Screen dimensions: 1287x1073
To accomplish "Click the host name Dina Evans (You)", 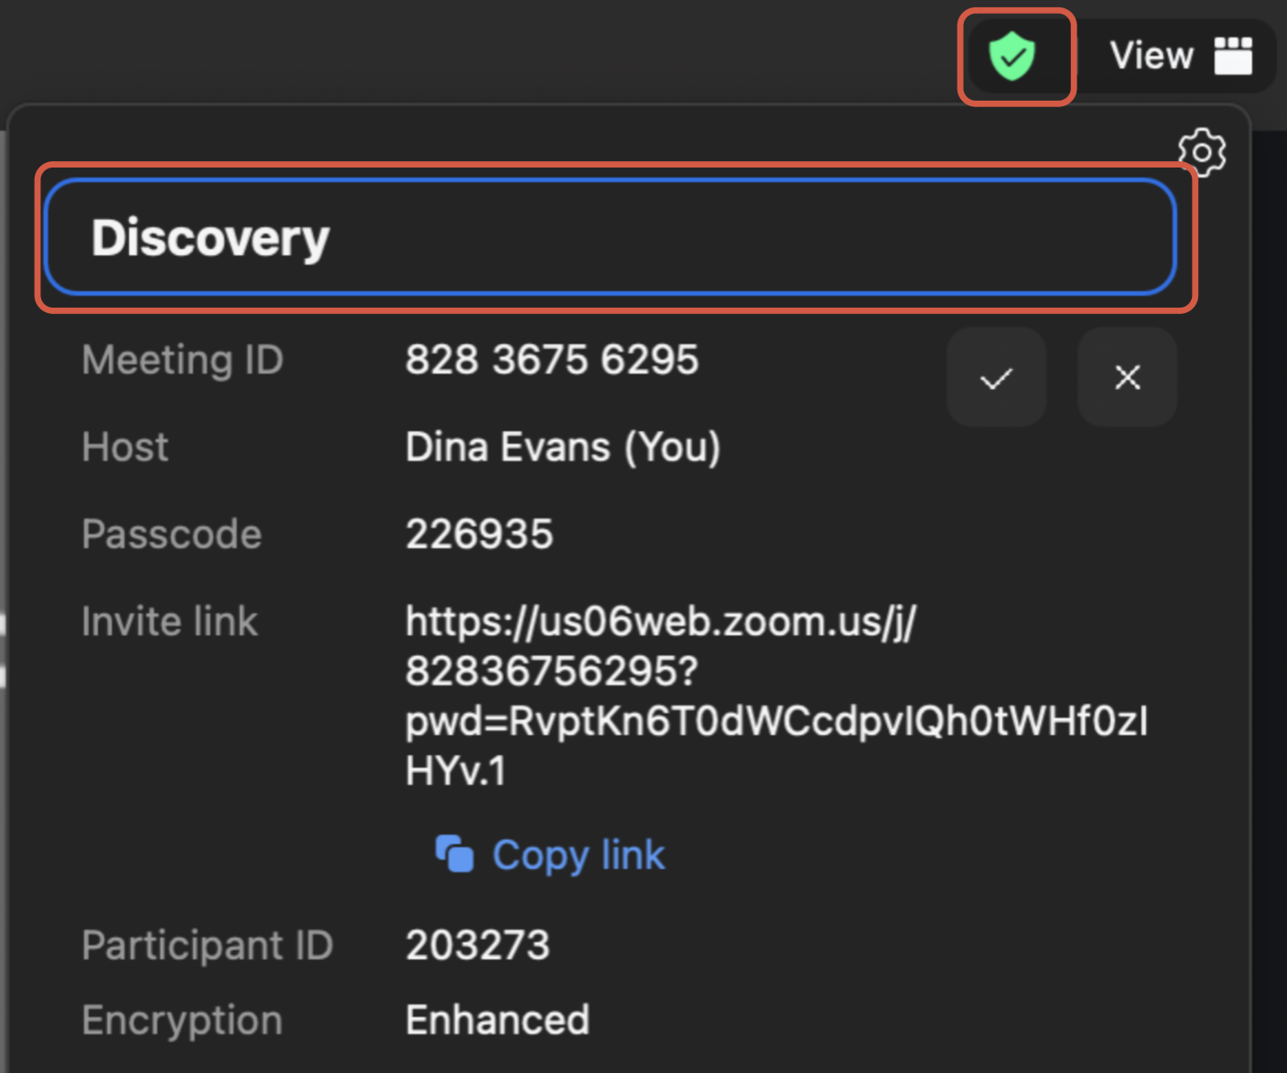I will point(562,448).
